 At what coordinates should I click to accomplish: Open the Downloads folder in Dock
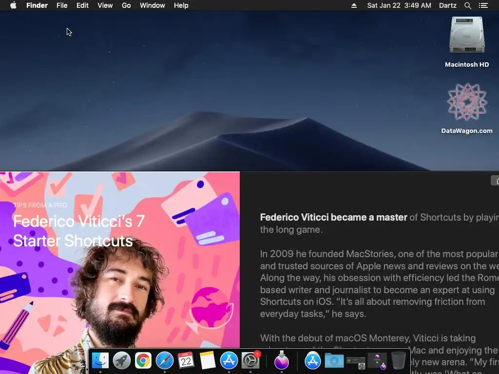(334, 361)
